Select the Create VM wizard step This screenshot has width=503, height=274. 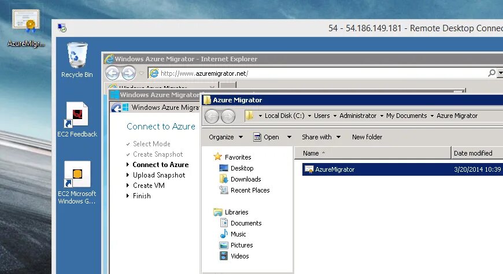[x=149, y=186]
